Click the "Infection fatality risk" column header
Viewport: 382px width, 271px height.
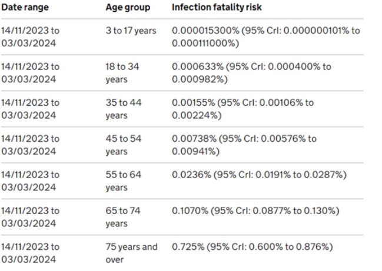click(x=217, y=8)
